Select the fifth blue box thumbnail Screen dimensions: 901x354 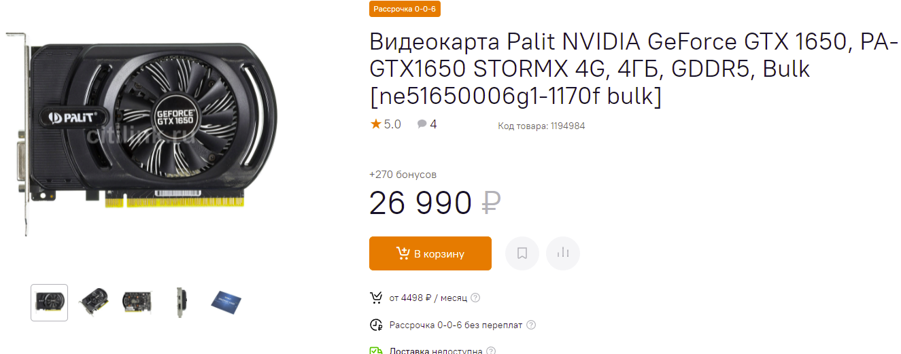pos(226,302)
